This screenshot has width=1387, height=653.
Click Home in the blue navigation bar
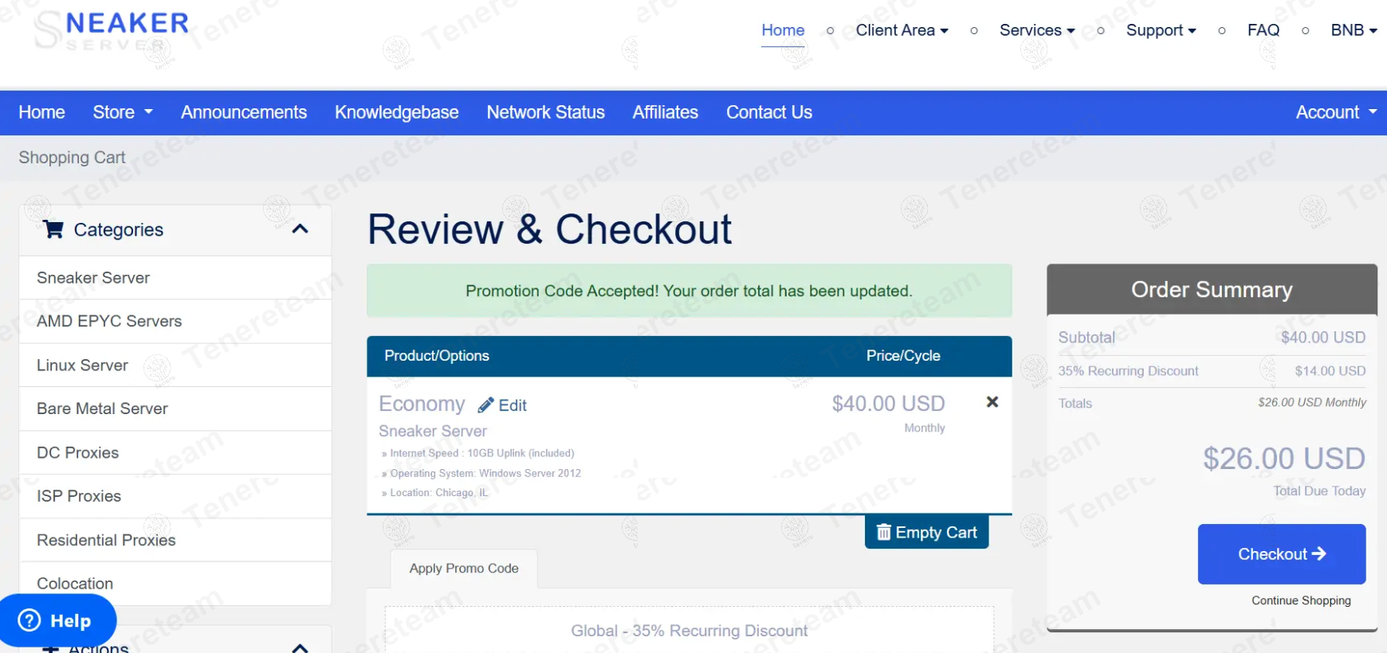tap(41, 112)
